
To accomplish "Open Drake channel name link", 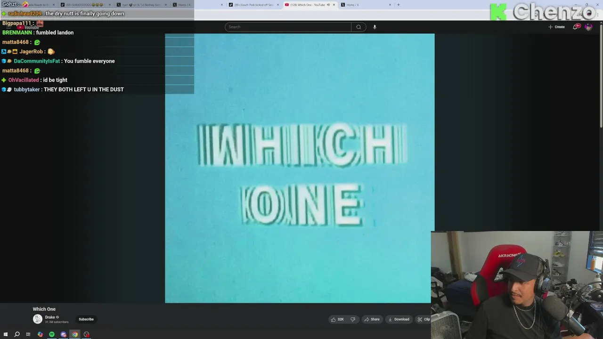I will click(50, 317).
